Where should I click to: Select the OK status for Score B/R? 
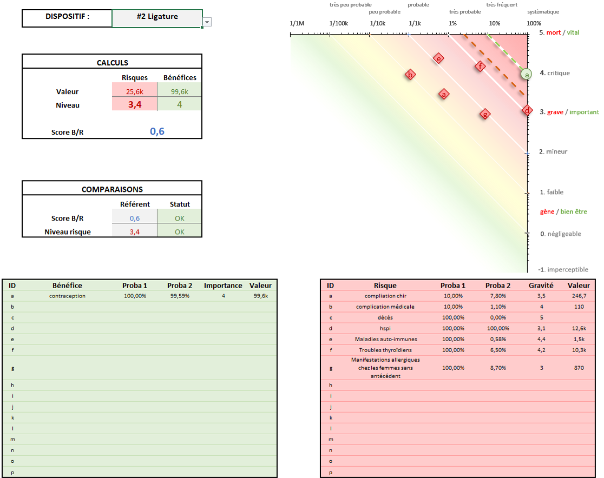[179, 218]
